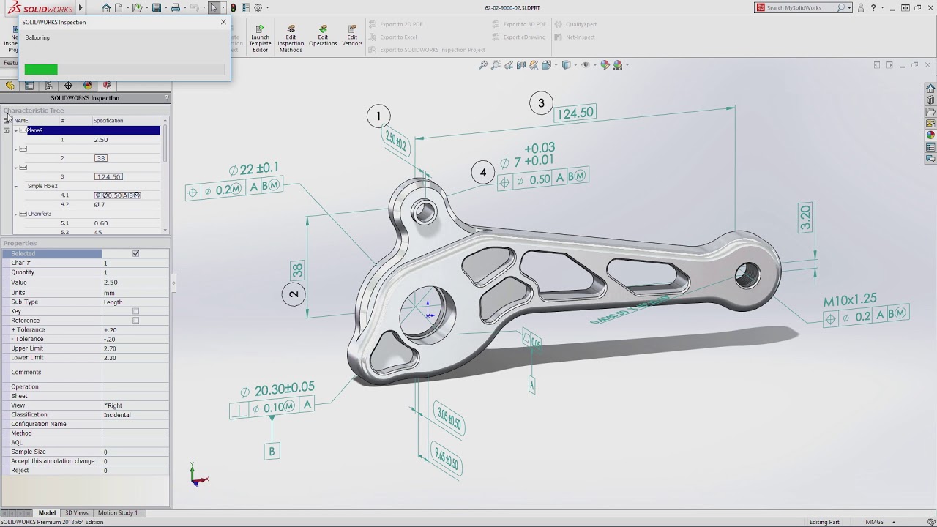This screenshot has width=937, height=527.
Task: Click the Print icon in top toolbar
Action: tap(176, 7)
